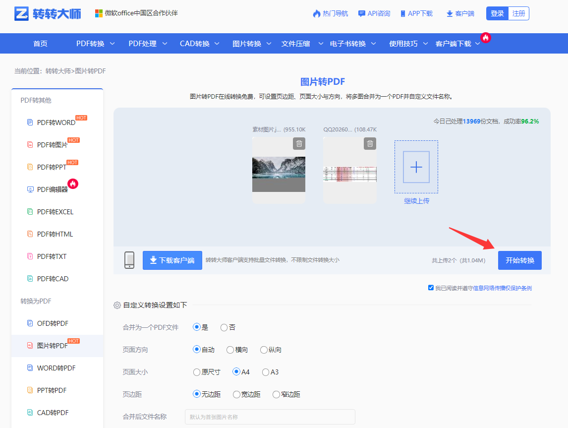
Task: Open PDF转EXCEL in the sidebar
Action: pyautogui.click(x=55, y=212)
